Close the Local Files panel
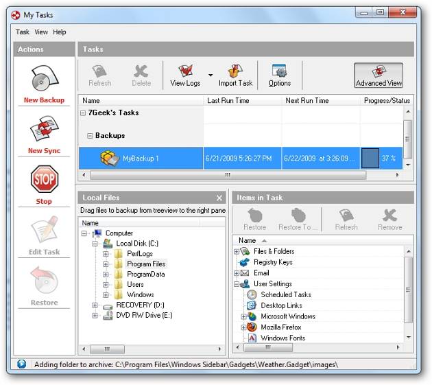The height and width of the screenshot is (385, 432). [219, 198]
